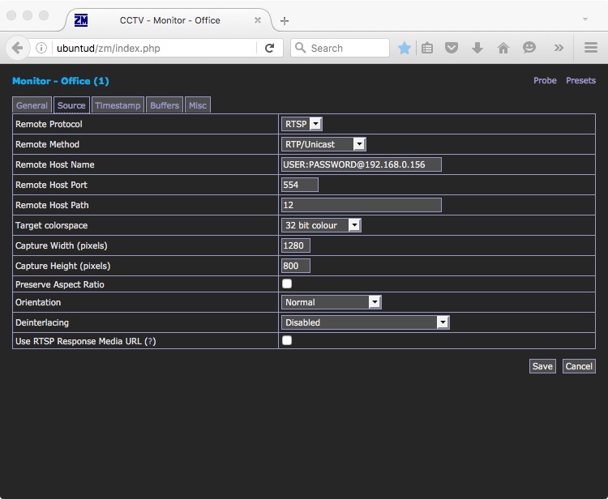Open a new browser tab with plus
The height and width of the screenshot is (499, 608).
coord(285,21)
